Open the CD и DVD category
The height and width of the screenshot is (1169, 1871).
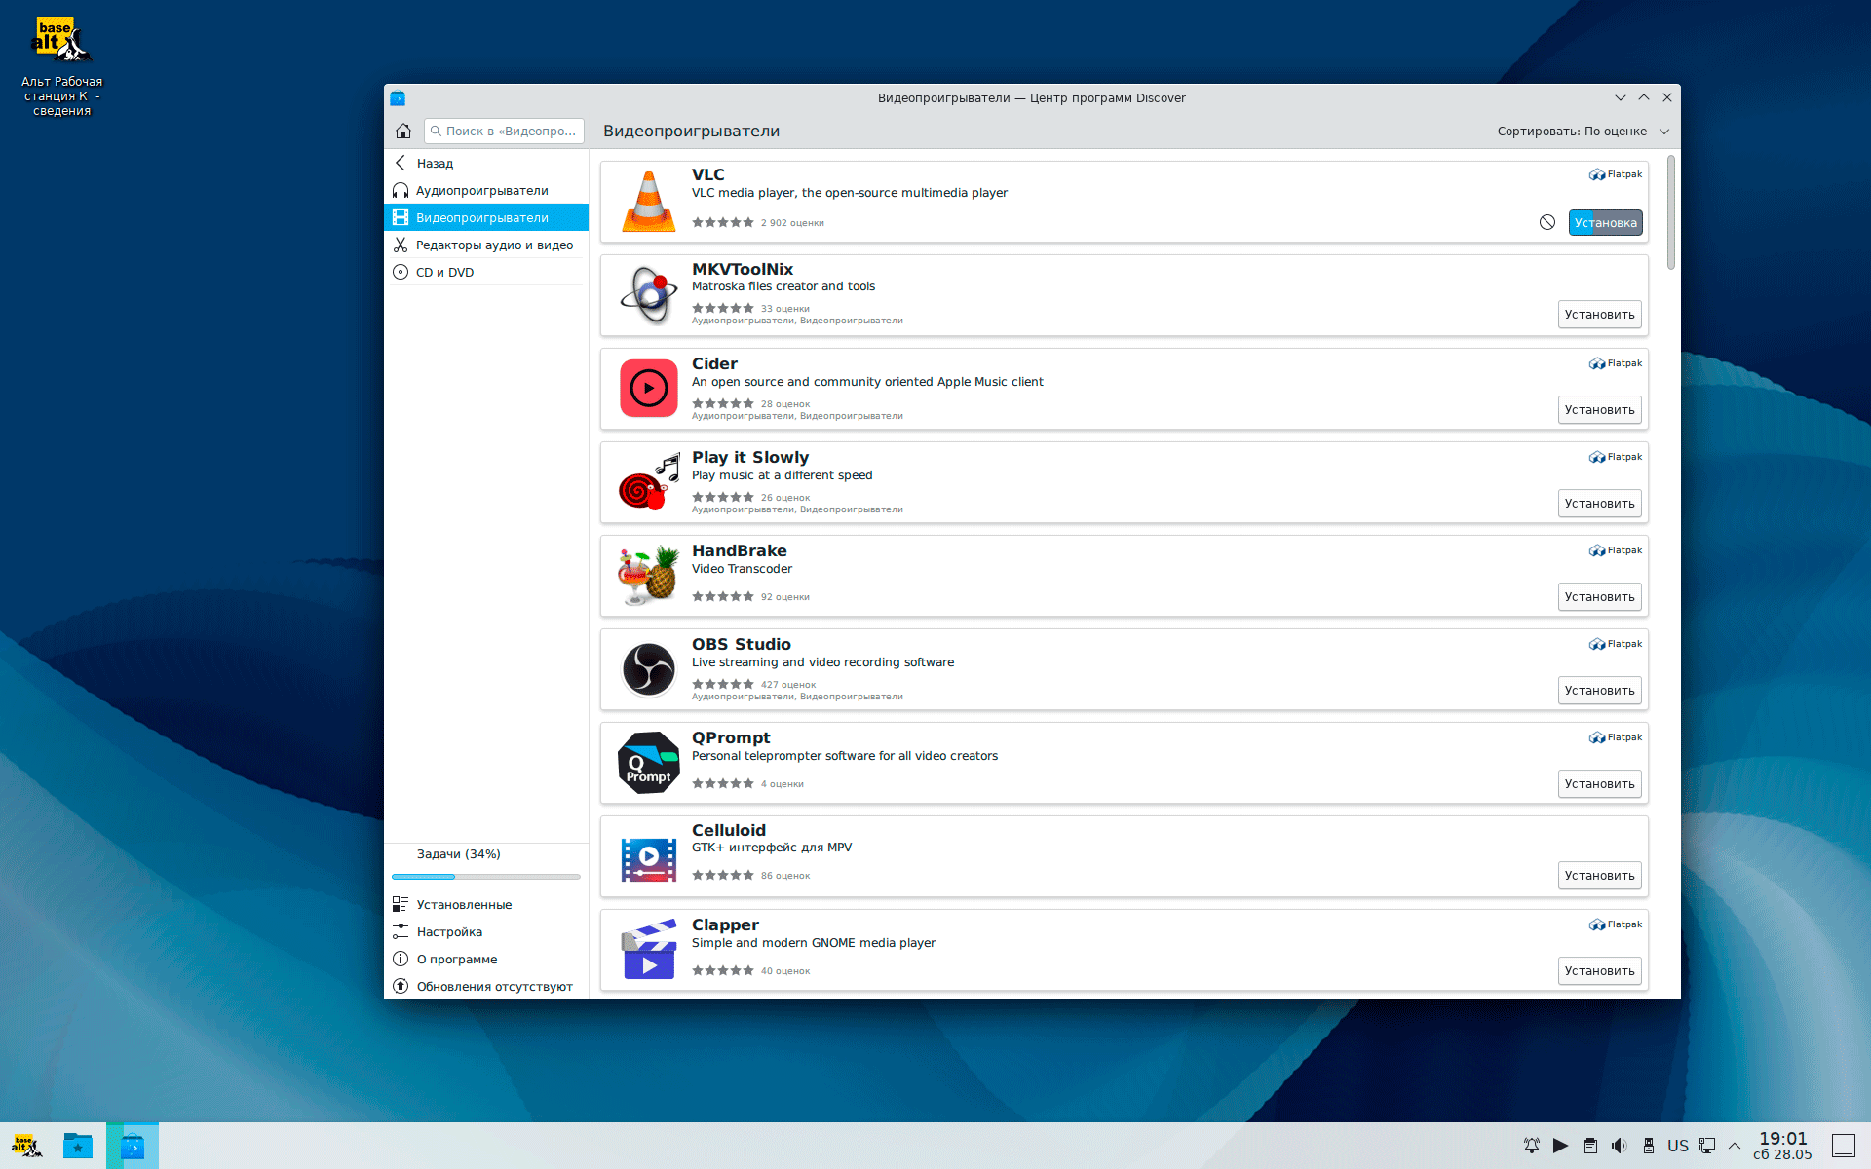444,272
